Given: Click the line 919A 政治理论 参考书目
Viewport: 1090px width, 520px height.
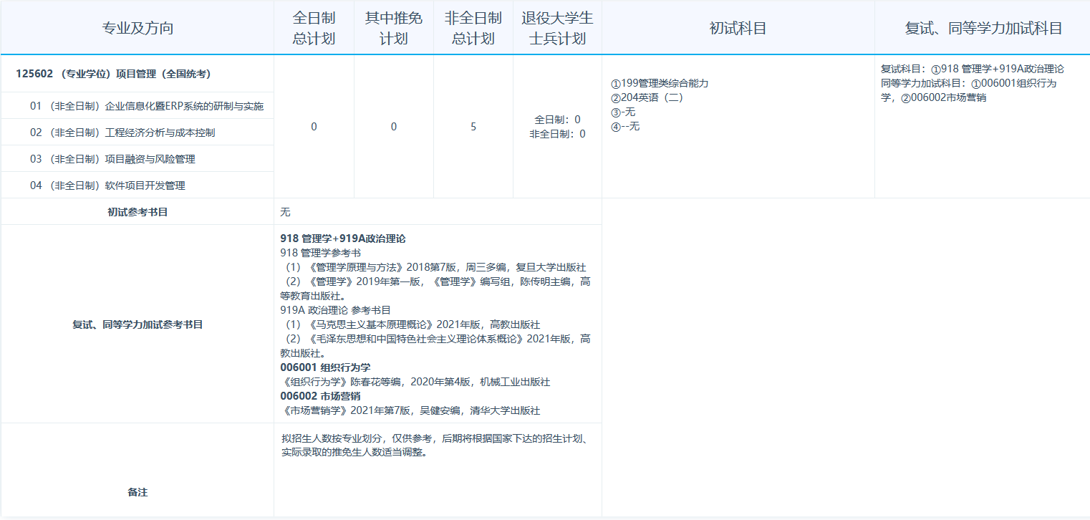Looking at the screenshot, I should tap(336, 310).
